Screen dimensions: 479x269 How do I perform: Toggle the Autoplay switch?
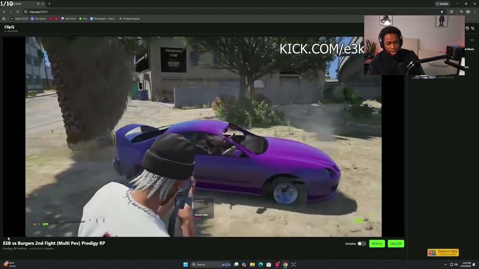361,244
